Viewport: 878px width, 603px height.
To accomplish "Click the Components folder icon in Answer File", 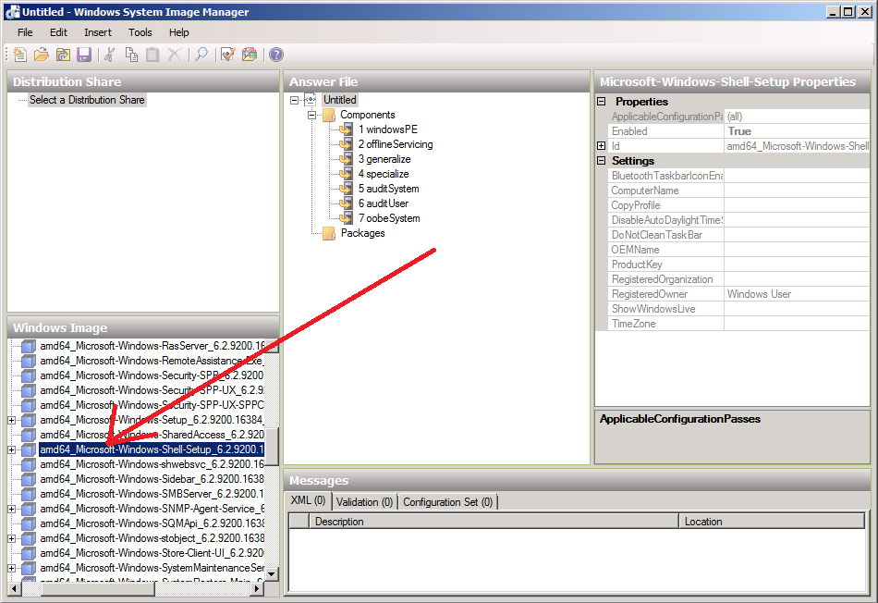I will click(329, 115).
